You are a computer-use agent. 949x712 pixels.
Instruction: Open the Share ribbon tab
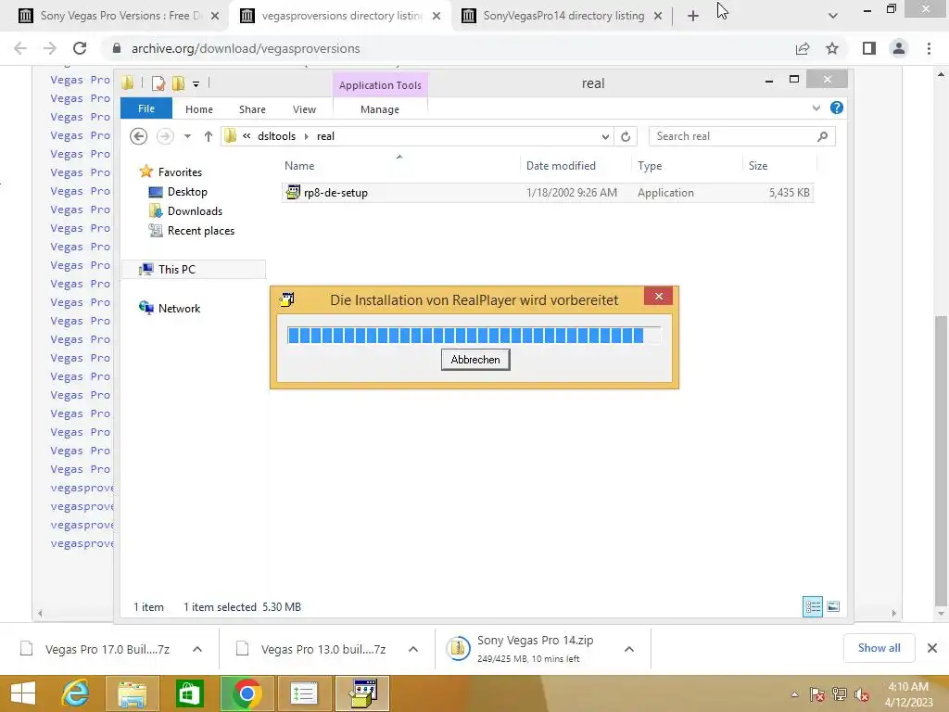pyautogui.click(x=252, y=109)
